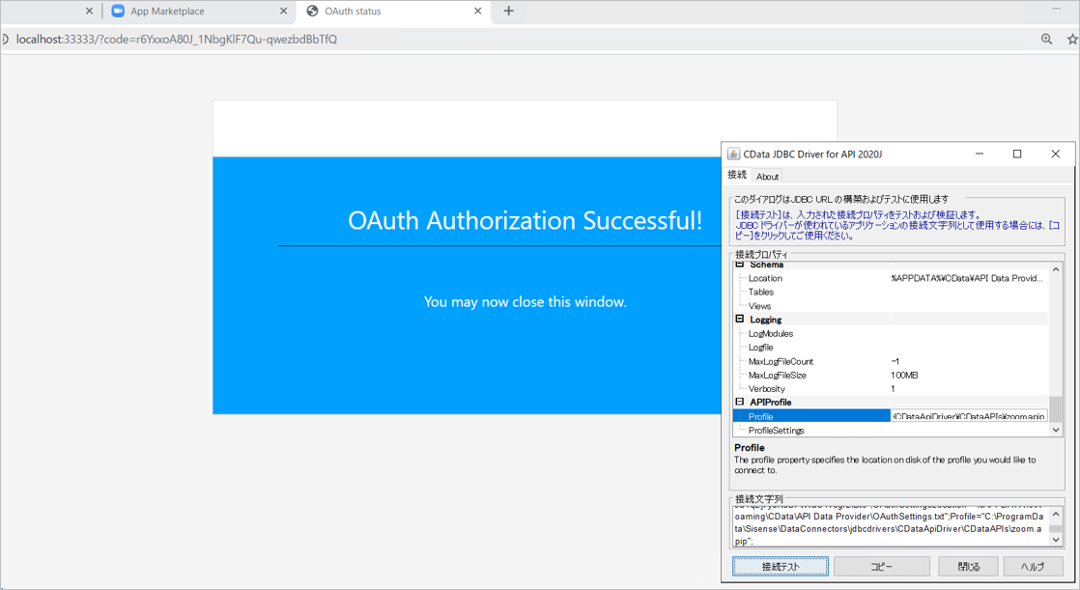
Task: Open the zoom magnifier icon in address bar
Action: click(x=1046, y=40)
